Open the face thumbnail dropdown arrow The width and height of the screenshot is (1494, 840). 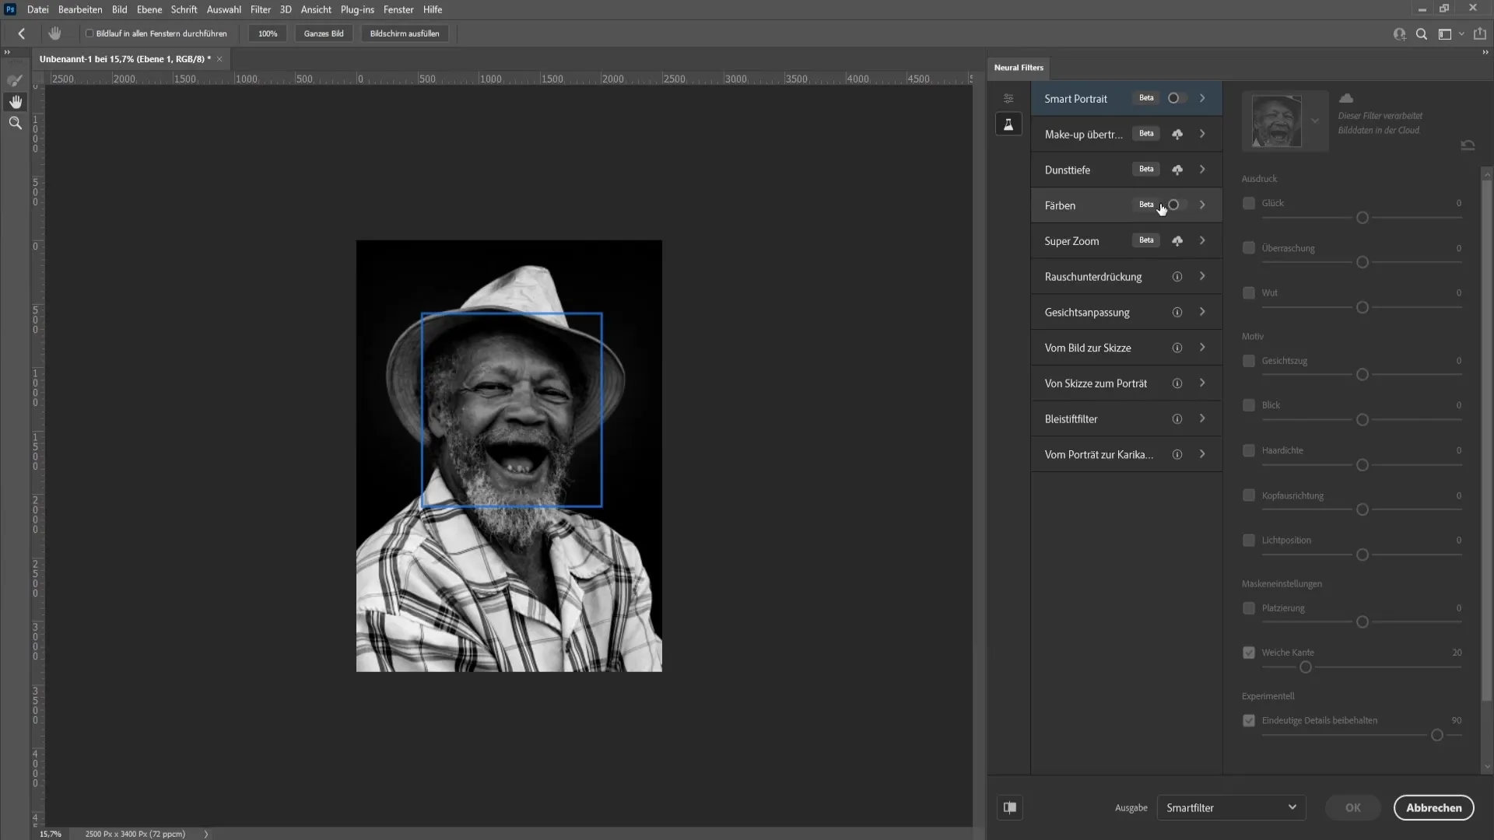1315,121
